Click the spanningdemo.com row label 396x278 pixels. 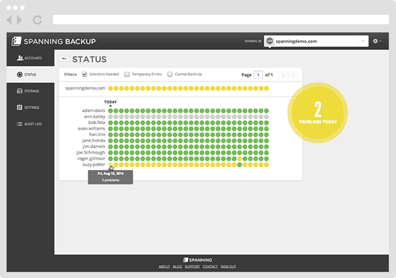85,88
